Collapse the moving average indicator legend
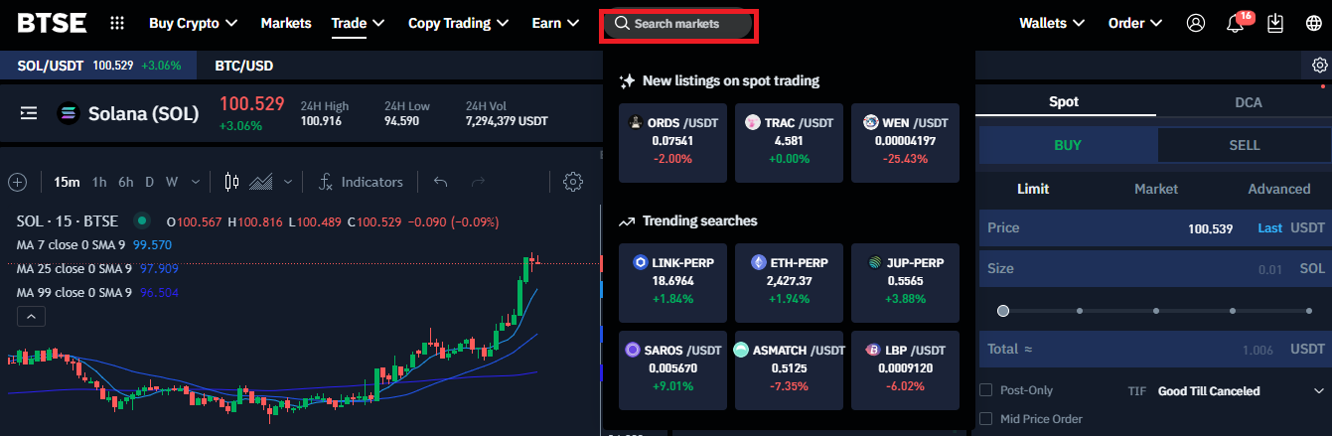1332x436 pixels. (31, 317)
